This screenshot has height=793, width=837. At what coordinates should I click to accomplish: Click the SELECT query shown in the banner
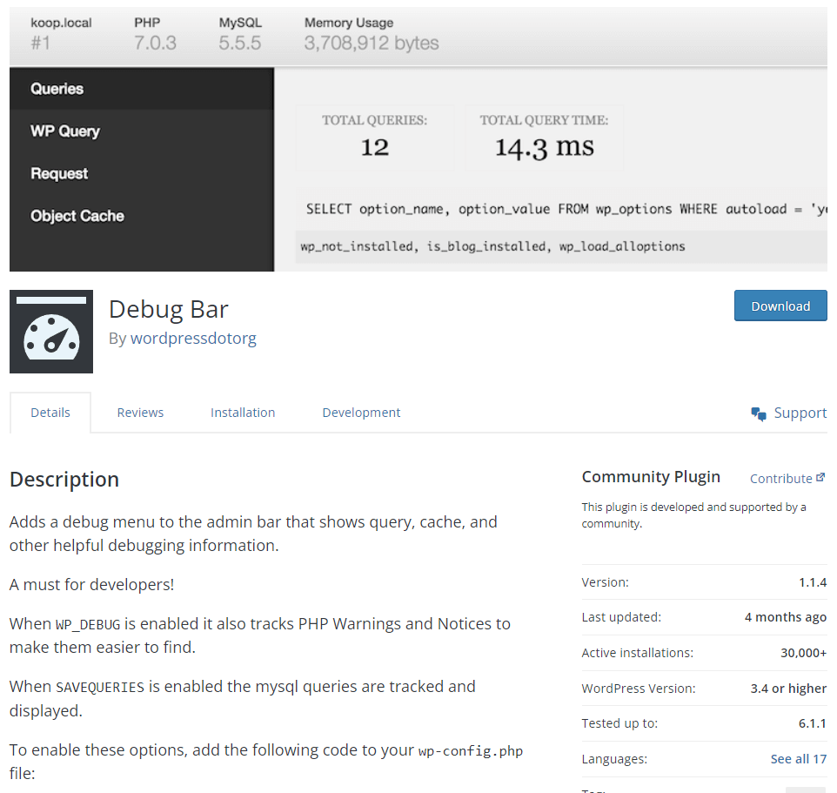click(564, 209)
